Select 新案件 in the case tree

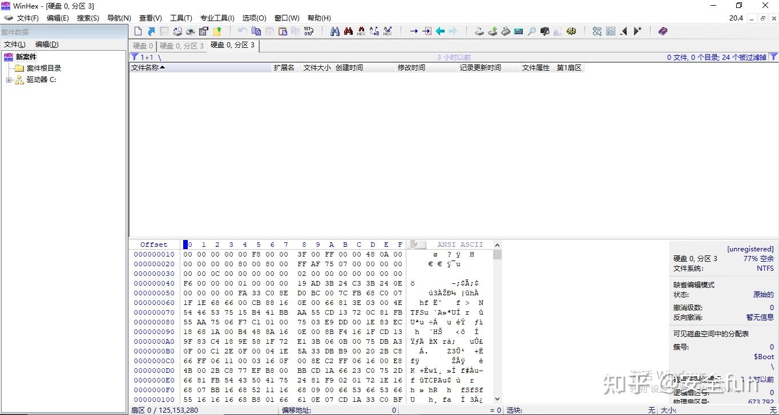pos(26,57)
